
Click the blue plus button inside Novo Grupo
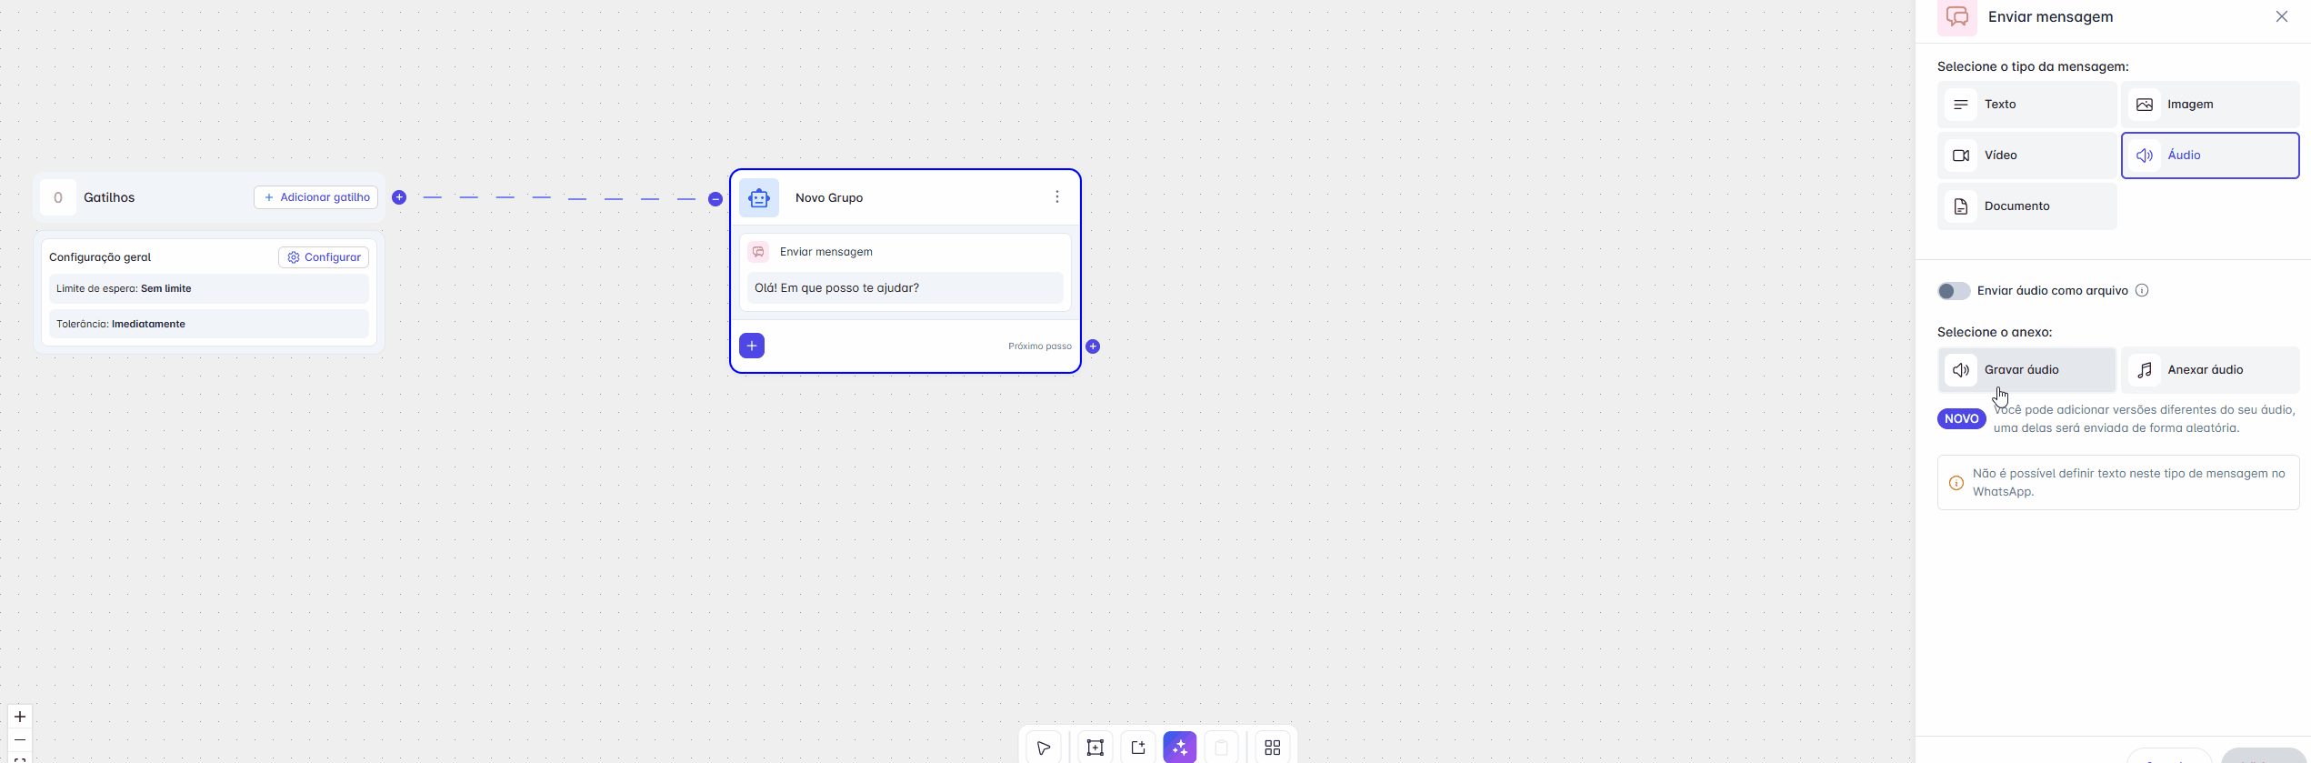[752, 346]
